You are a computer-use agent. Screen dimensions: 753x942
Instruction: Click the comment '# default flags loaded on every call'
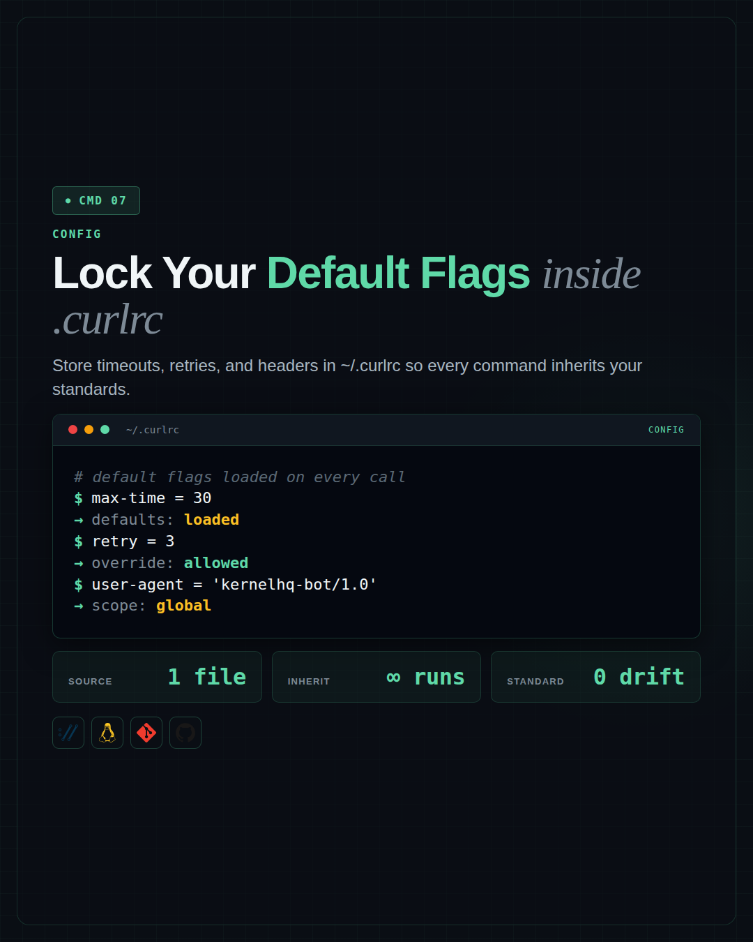tap(239, 477)
